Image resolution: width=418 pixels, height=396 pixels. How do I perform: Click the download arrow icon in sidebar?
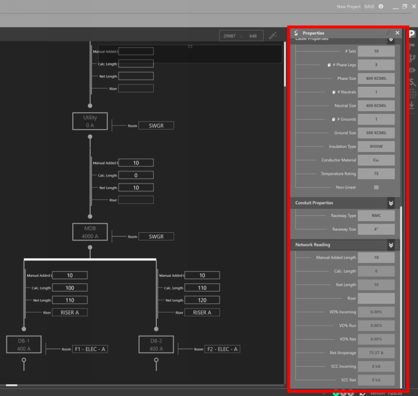point(412,104)
